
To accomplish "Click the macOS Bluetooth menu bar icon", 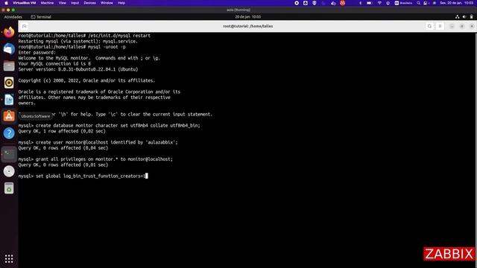I will pos(361,3).
